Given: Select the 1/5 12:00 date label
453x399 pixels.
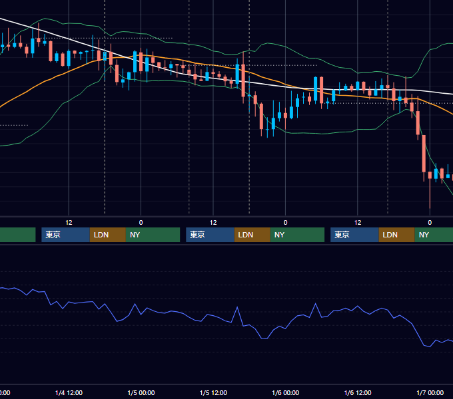Looking at the screenshot, I should [213, 392].
